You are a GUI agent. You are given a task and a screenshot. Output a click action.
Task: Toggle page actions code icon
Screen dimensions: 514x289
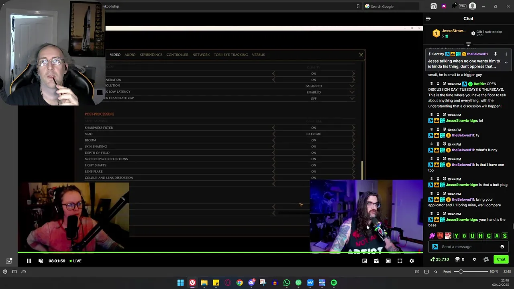pos(436,272)
